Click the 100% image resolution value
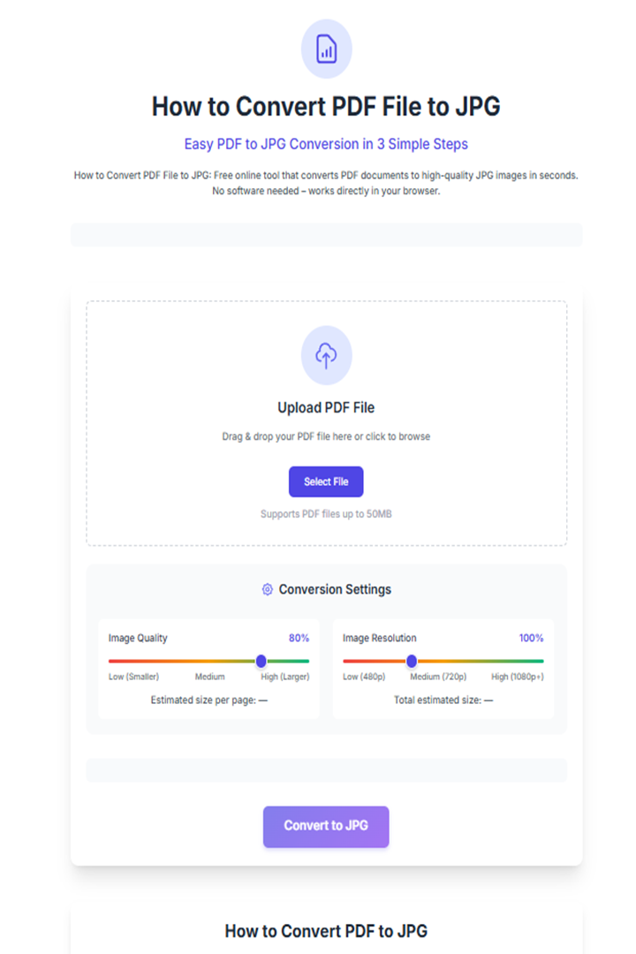Screen dimensions: 636x954 (x=531, y=639)
